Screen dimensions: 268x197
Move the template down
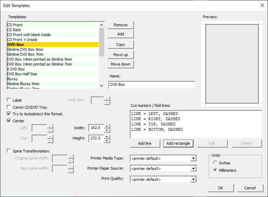pyautogui.click(x=121, y=64)
